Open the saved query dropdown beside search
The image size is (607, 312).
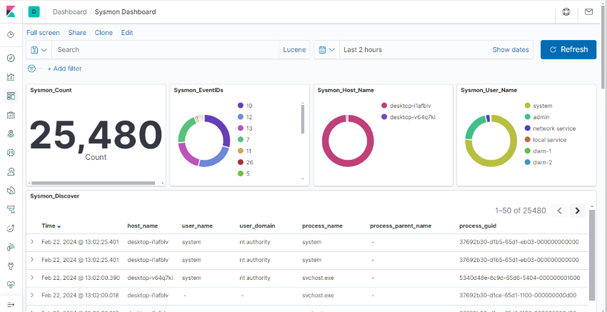[39, 50]
